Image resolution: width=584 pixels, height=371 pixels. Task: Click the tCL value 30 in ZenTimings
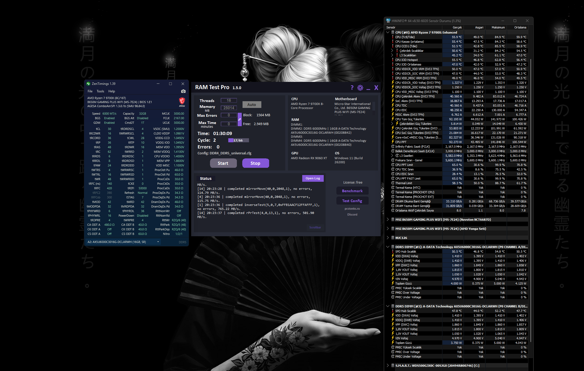[x=109, y=129]
